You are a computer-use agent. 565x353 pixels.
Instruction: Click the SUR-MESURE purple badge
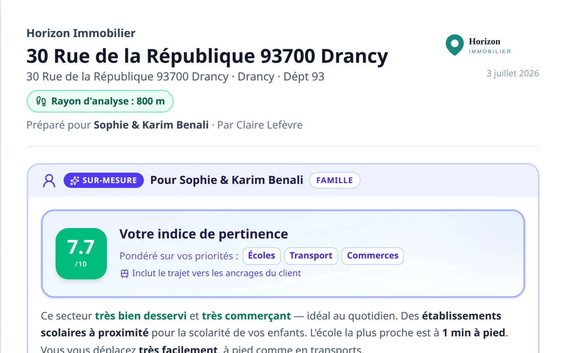pos(103,180)
